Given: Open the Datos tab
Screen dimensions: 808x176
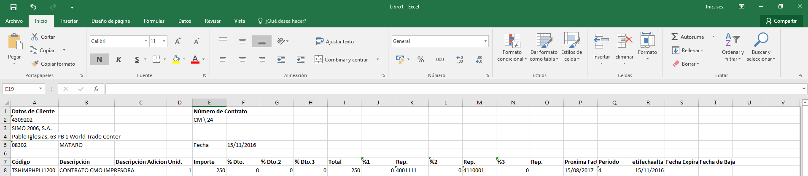Looking at the screenshot, I should coord(185,21).
